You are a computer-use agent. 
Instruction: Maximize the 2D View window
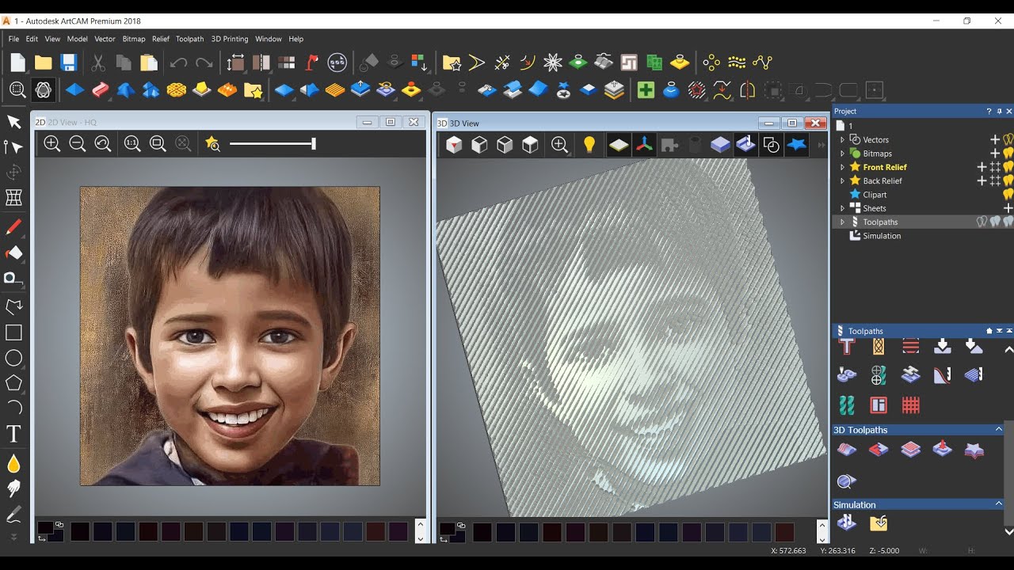point(390,122)
